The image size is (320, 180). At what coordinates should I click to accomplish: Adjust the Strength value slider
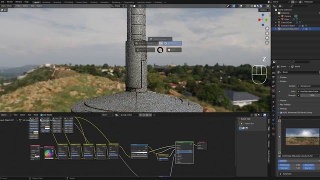coord(310,95)
